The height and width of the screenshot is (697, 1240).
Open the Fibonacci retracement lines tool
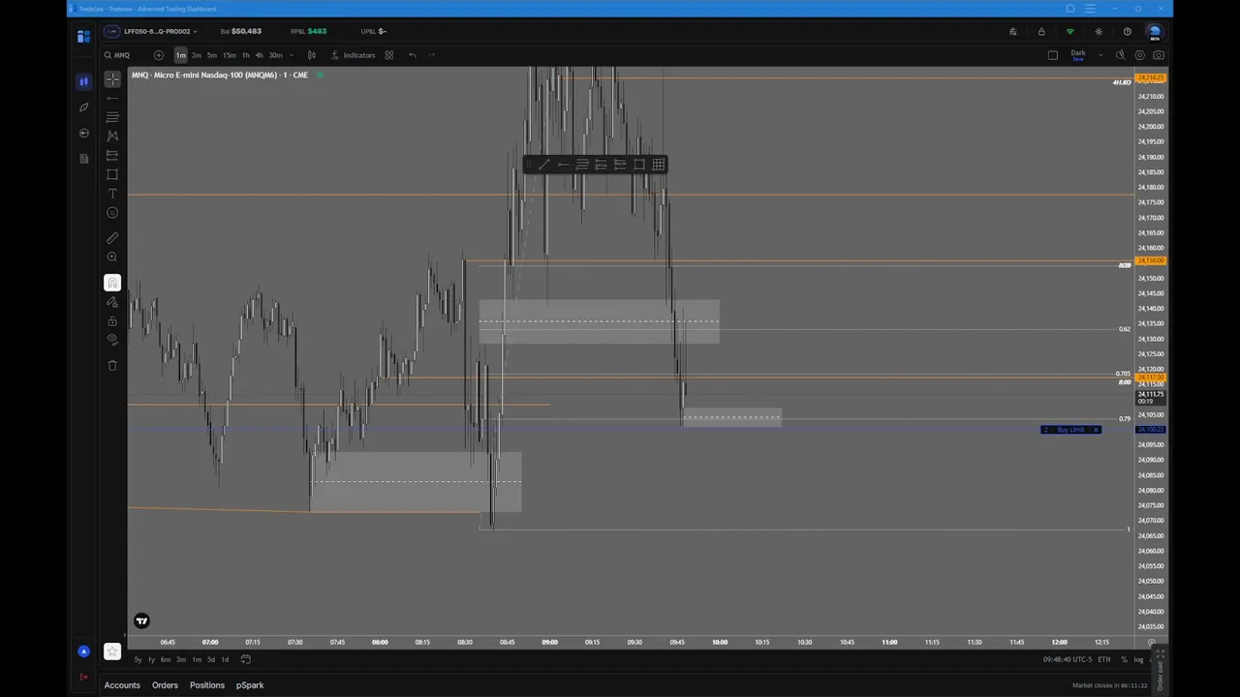[x=112, y=117]
